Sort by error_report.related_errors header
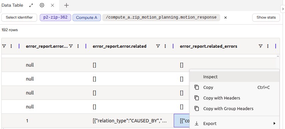285x129 pixels. 208,46
